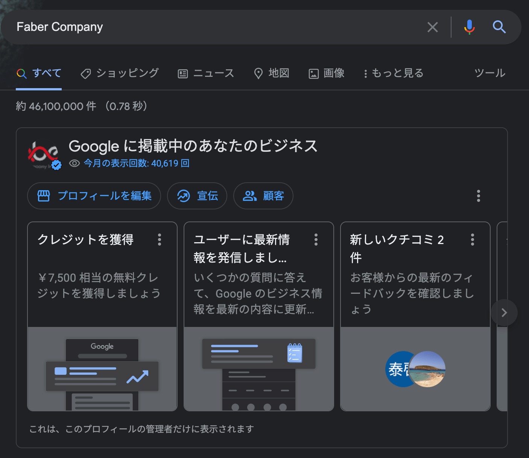The image size is (529, 458).
Task: Click the eye views icon
Action: coord(74,163)
